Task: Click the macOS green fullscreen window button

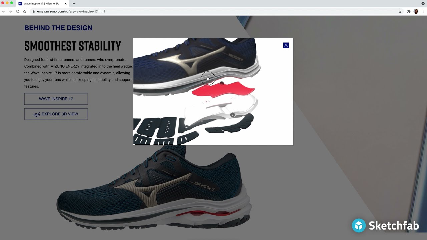Action: 12,3
